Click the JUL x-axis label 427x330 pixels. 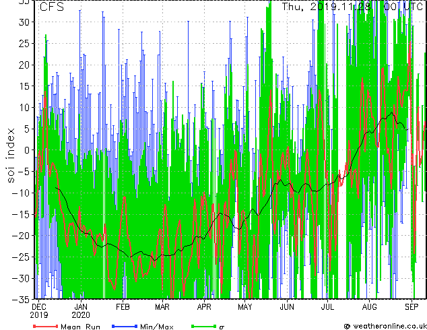[327, 307]
